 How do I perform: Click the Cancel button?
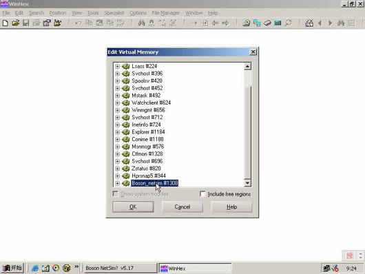coord(182,207)
